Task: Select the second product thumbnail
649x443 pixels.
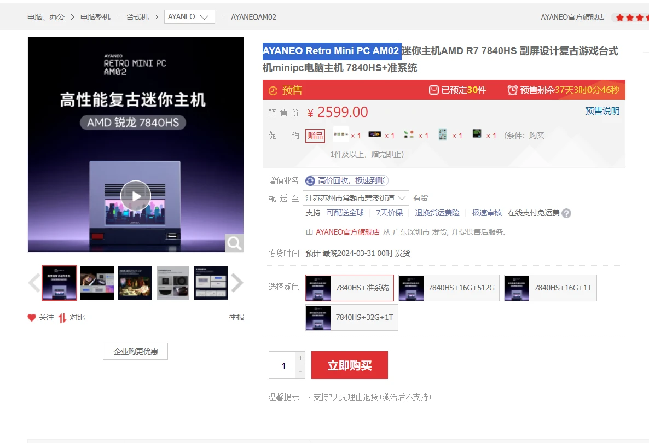Action: tap(97, 283)
